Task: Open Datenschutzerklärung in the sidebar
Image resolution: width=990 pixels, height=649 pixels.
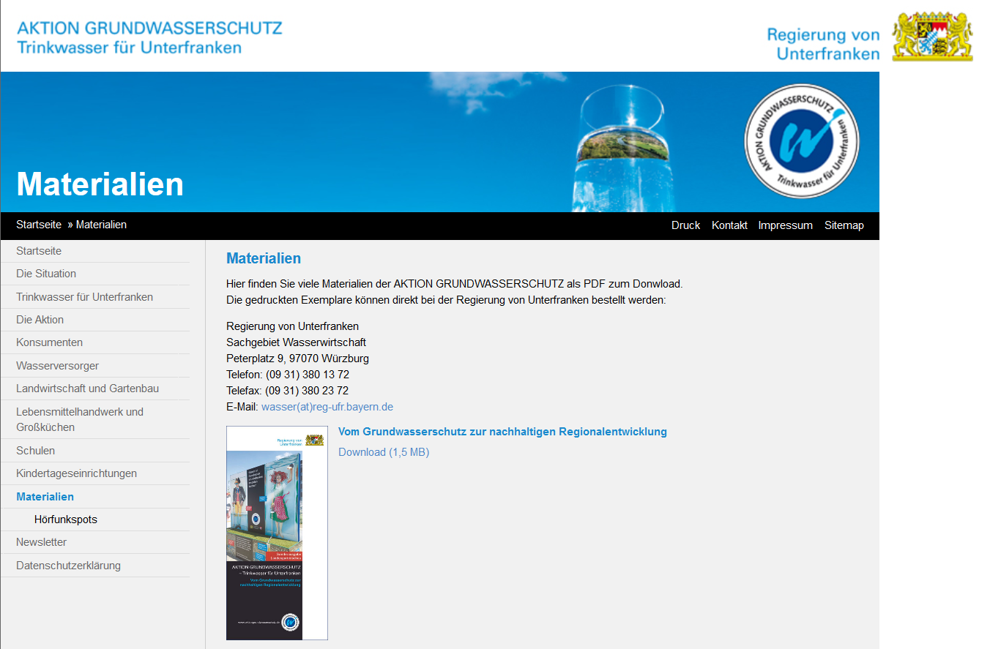Action: (95, 566)
